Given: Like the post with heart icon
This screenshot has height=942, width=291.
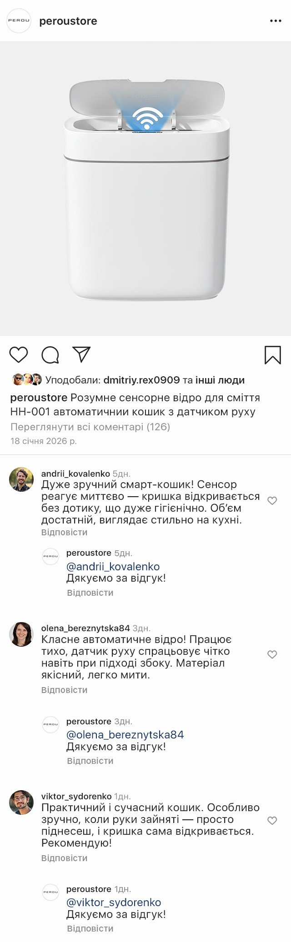Looking at the screenshot, I should [x=19, y=354].
